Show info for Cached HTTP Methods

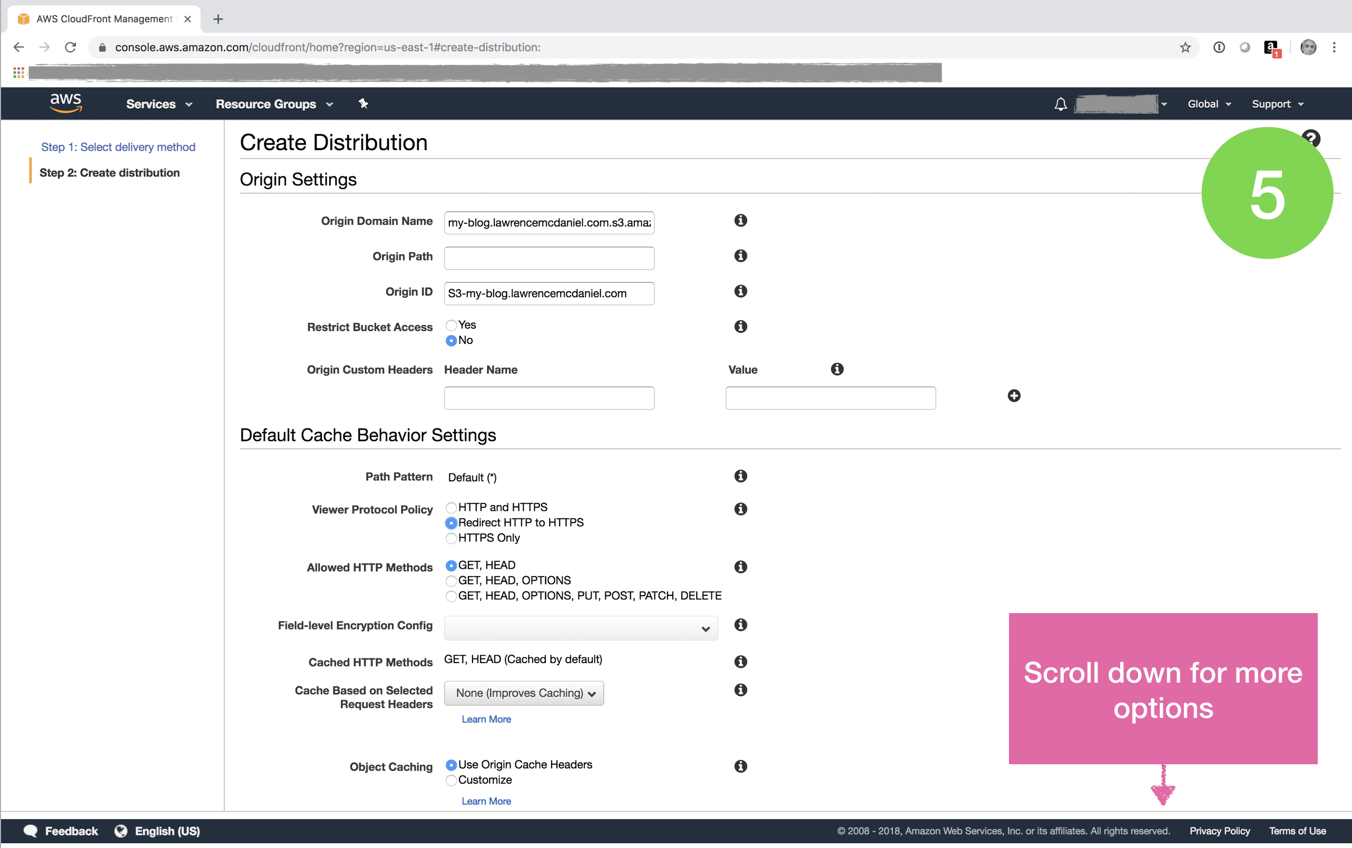pos(740,662)
